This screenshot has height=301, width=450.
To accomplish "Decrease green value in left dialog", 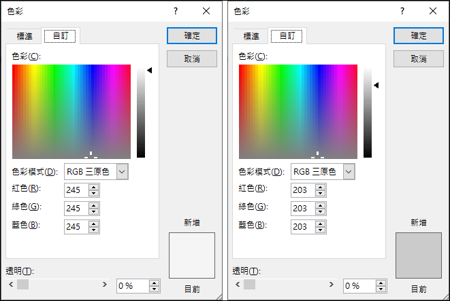I will click(x=93, y=211).
